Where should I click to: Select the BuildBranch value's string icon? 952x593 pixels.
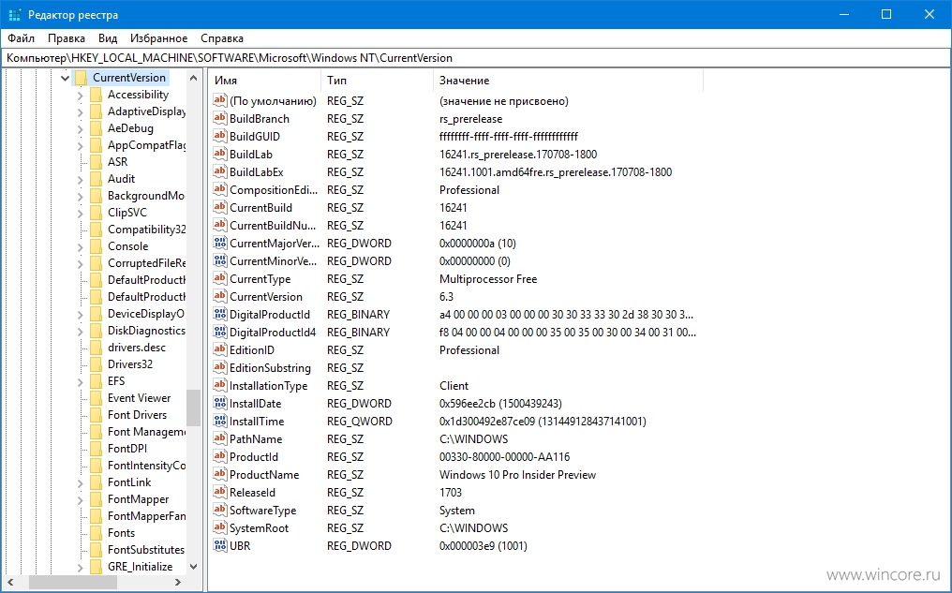pyautogui.click(x=220, y=118)
